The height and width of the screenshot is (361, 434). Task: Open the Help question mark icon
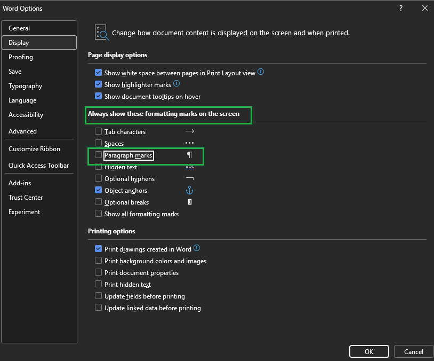[401, 9]
